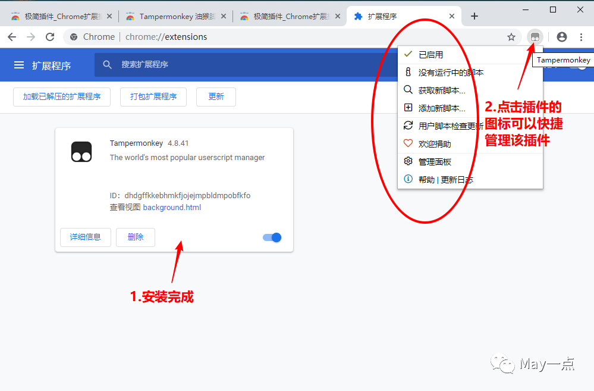Switch to the first 极简插件_Chrome扩展 tab
The width and height of the screenshot is (594, 391).
tap(61, 16)
